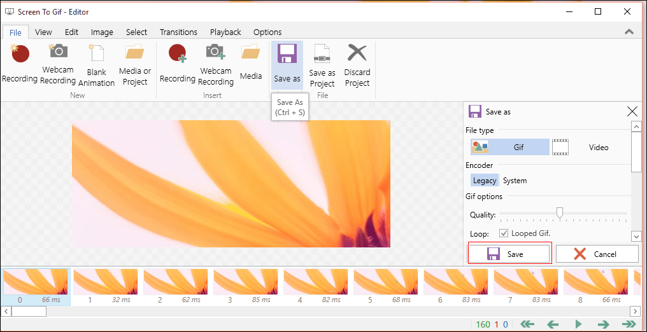Open the Transitions tab
Screen dimensions: 647x332
click(x=178, y=32)
